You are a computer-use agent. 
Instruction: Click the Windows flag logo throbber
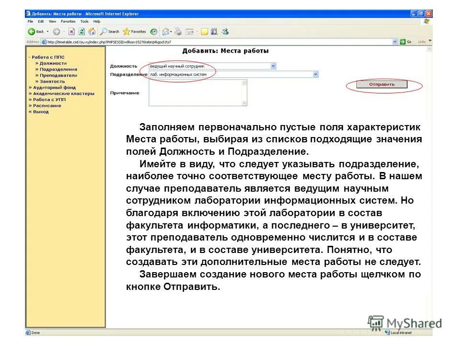[x=426, y=22]
